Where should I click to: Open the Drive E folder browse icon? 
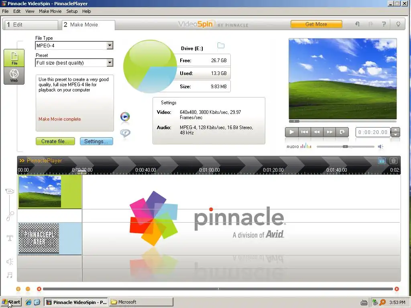[x=221, y=46]
